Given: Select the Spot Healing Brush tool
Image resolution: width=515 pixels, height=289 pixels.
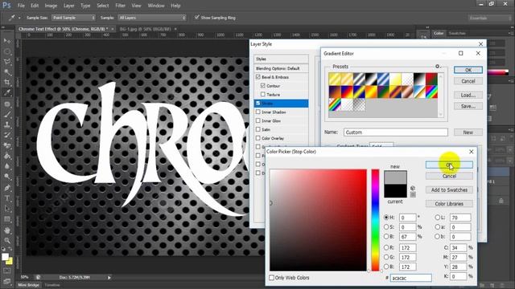Looking at the screenshot, I should 7,104.
